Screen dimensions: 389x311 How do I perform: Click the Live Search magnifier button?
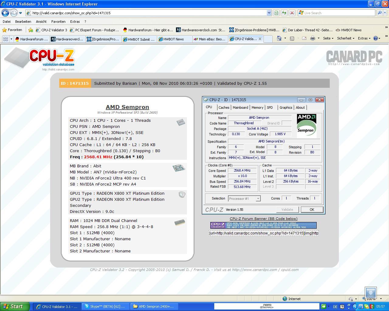tap(379, 13)
